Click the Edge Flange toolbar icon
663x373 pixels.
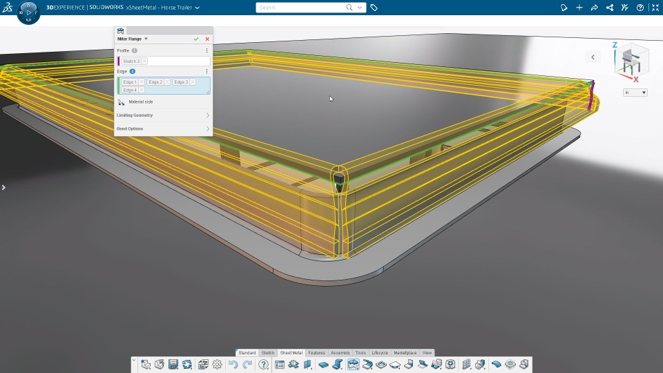coord(338,364)
